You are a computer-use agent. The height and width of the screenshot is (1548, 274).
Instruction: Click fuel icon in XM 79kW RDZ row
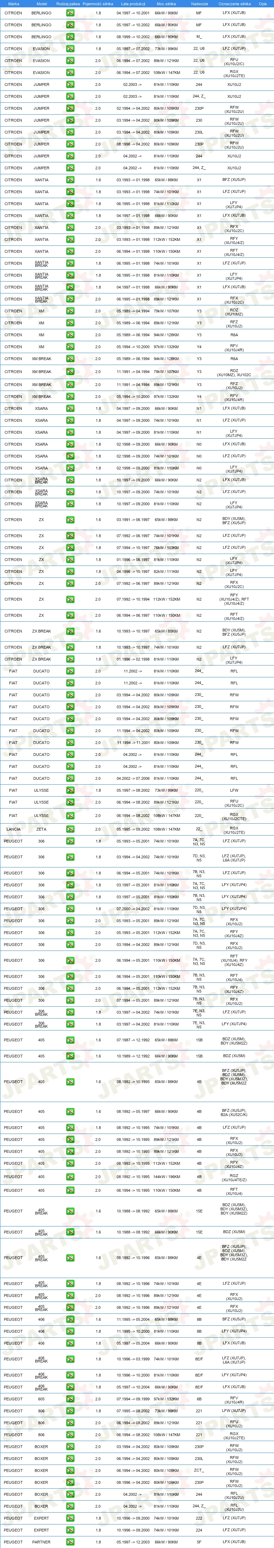70,311
